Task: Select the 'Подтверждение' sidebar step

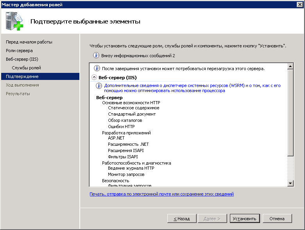Action: pos(40,76)
